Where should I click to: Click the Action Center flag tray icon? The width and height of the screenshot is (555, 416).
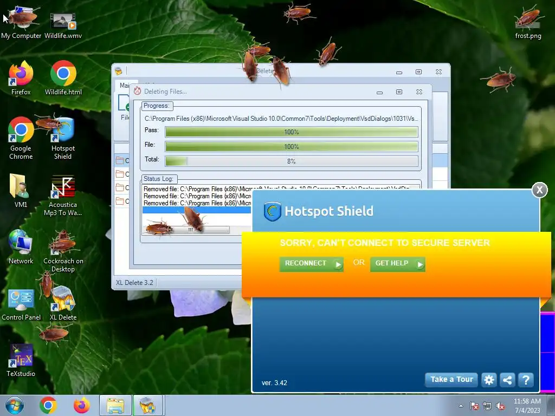point(474,406)
